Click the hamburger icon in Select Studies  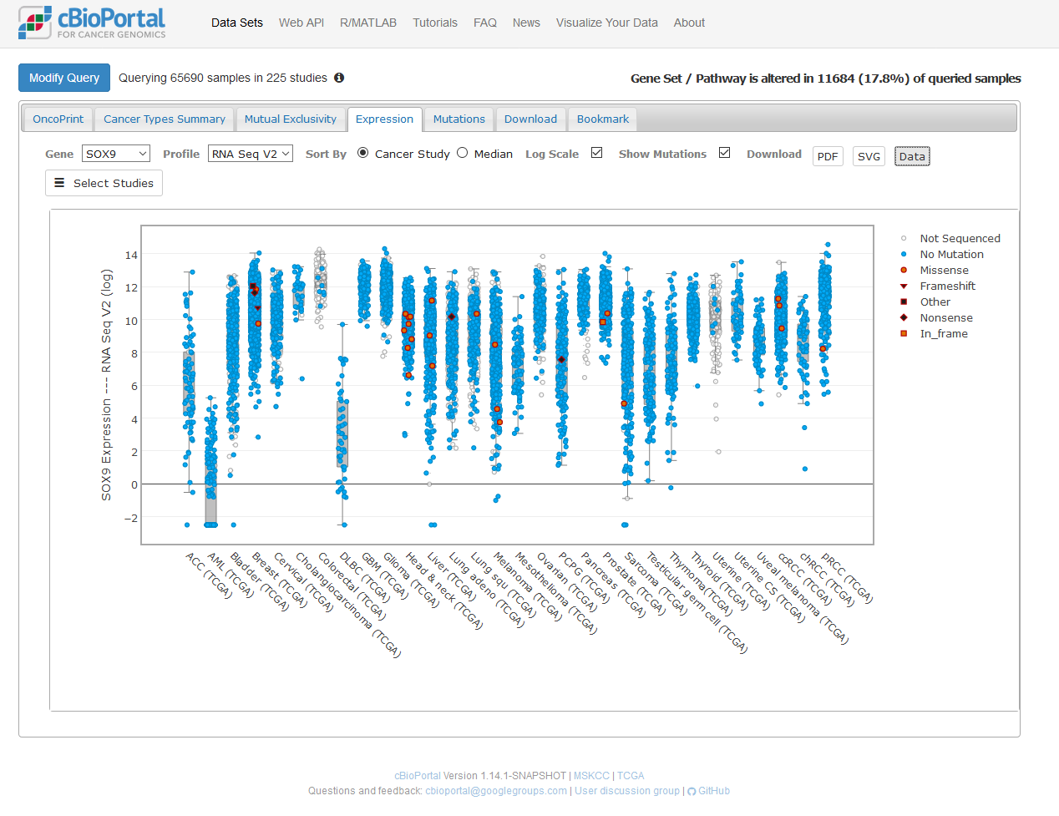coord(59,183)
